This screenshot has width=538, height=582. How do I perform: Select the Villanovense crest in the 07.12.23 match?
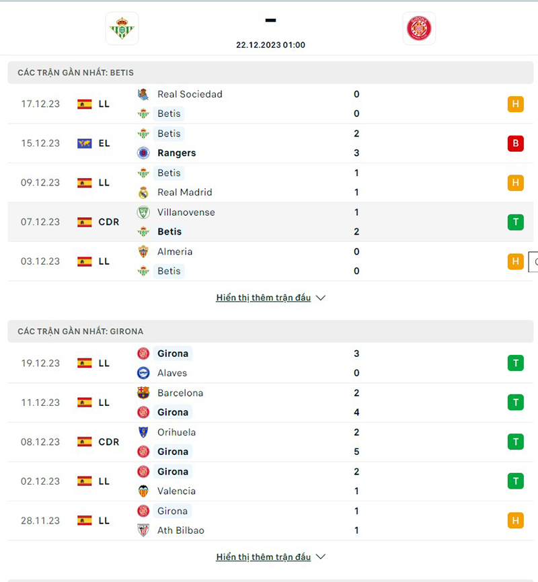click(x=144, y=212)
